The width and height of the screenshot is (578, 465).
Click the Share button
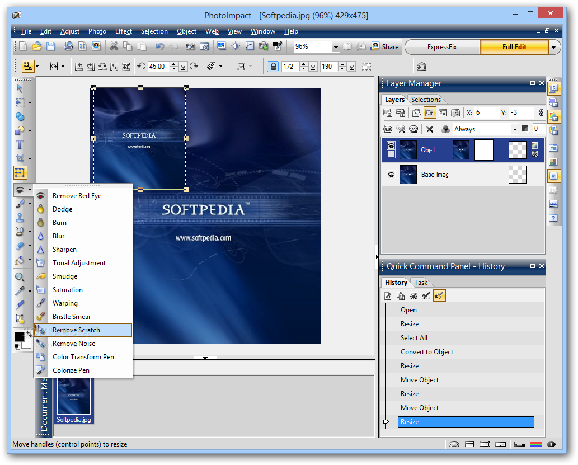[x=385, y=46]
